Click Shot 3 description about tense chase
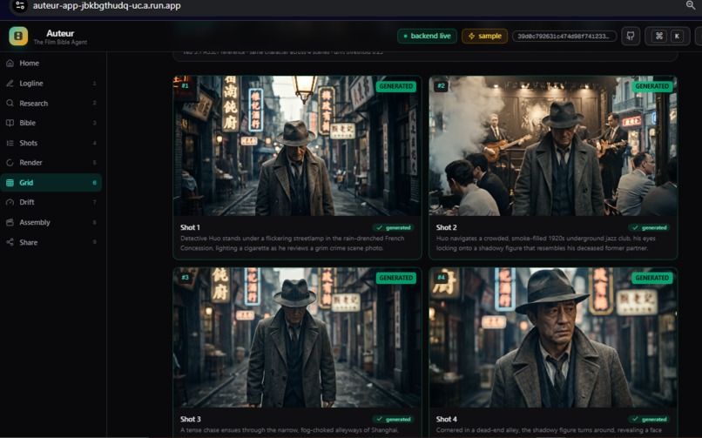702x438 pixels. 289,430
